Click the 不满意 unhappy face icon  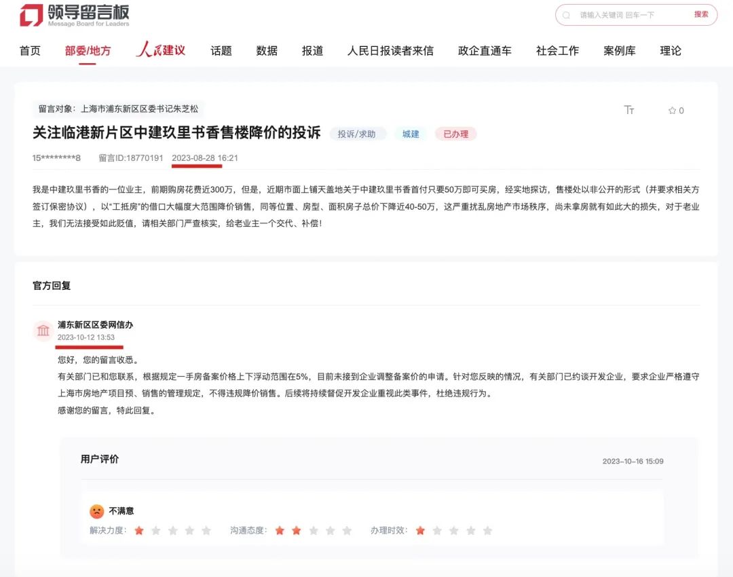97,510
